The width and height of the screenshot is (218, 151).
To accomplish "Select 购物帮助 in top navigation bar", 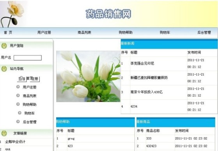I will 126,32.
